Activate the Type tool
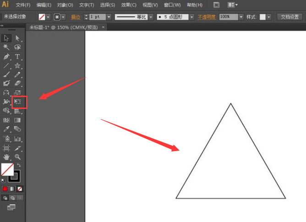 coord(17,57)
